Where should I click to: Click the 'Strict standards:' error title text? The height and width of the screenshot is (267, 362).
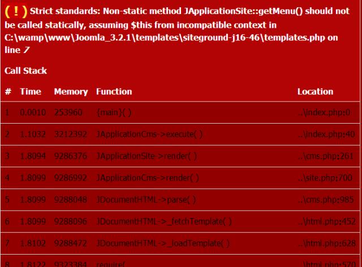coord(65,11)
